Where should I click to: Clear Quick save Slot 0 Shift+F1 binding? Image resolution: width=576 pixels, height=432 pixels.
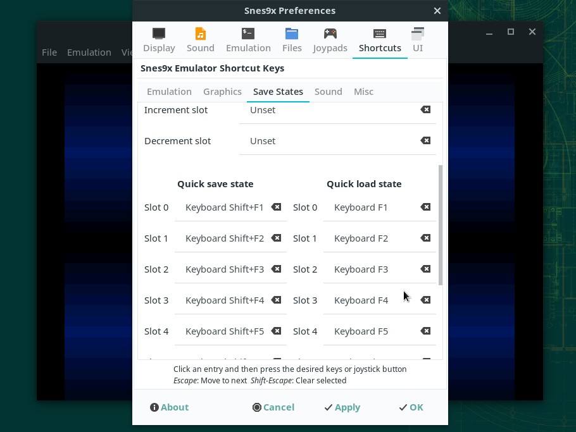pyautogui.click(x=276, y=207)
